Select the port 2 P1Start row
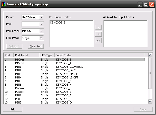Viewport: 156px width, 115px height. coord(74,63)
